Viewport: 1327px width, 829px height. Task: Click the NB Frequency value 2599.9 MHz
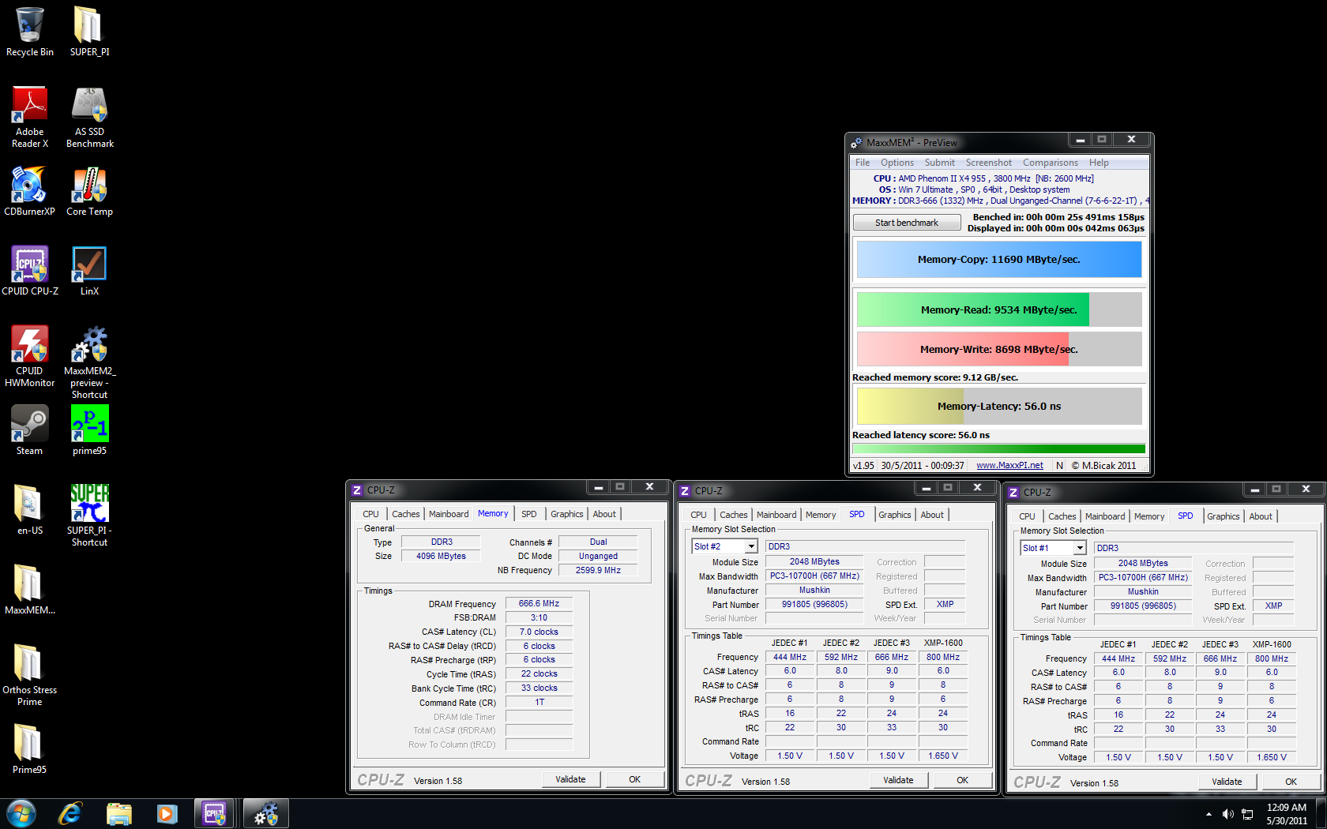click(598, 570)
